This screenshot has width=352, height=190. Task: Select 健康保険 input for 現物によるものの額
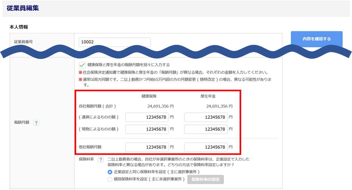[147, 129]
